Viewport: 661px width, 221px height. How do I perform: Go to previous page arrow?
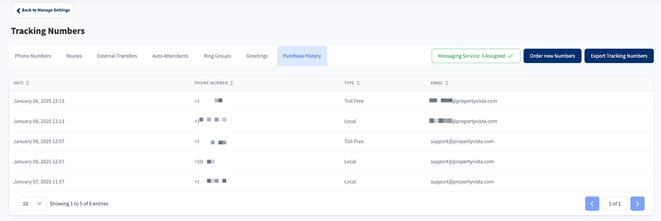pos(592,204)
